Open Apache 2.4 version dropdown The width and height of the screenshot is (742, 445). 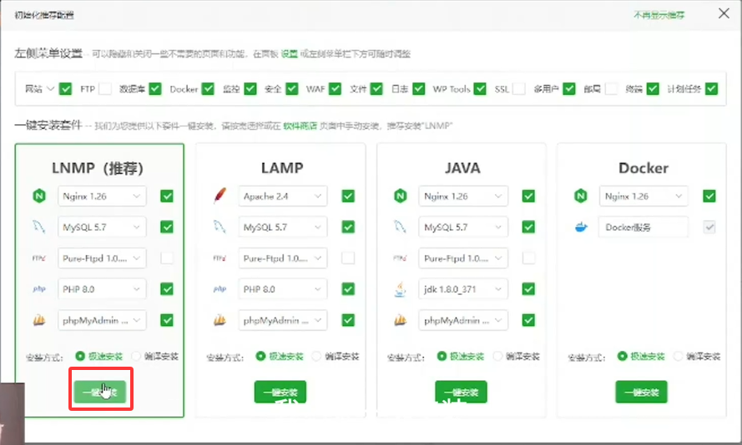pyautogui.click(x=282, y=196)
